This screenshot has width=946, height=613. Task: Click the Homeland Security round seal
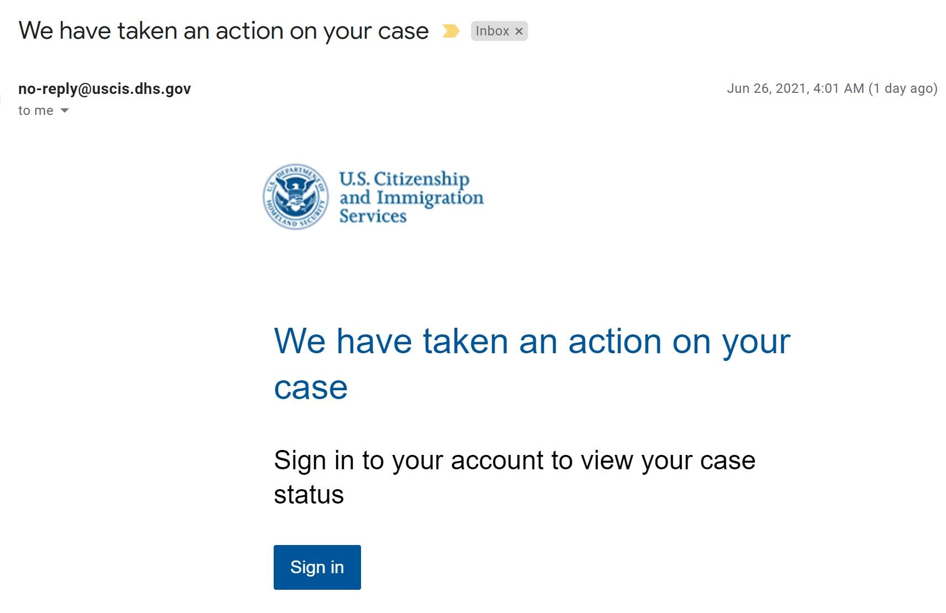click(x=295, y=196)
